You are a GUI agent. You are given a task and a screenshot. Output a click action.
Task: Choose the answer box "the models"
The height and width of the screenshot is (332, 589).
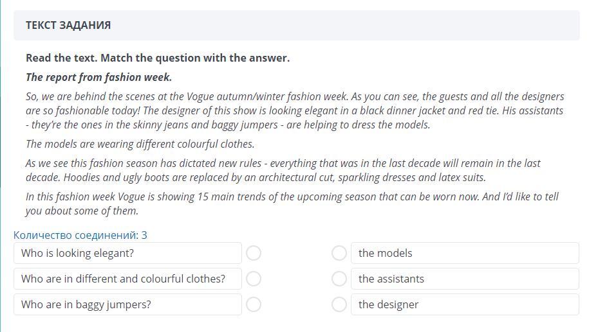click(x=464, y=253)
